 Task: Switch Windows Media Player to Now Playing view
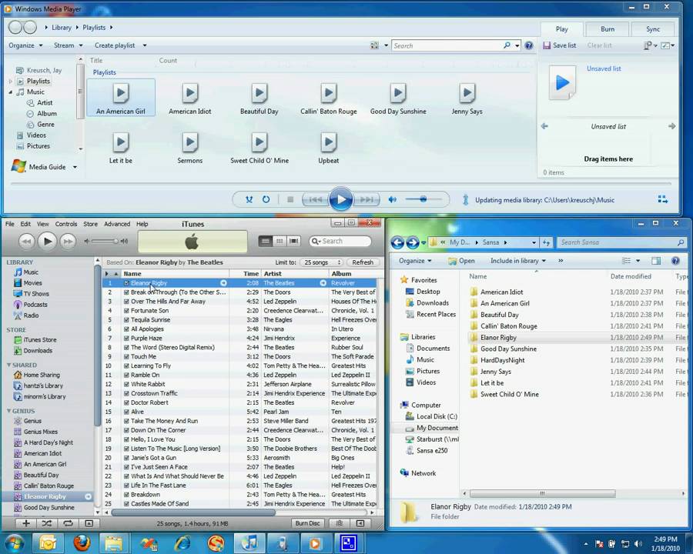point(662,200)
